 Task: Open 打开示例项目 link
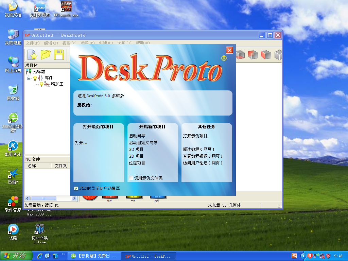195,136
